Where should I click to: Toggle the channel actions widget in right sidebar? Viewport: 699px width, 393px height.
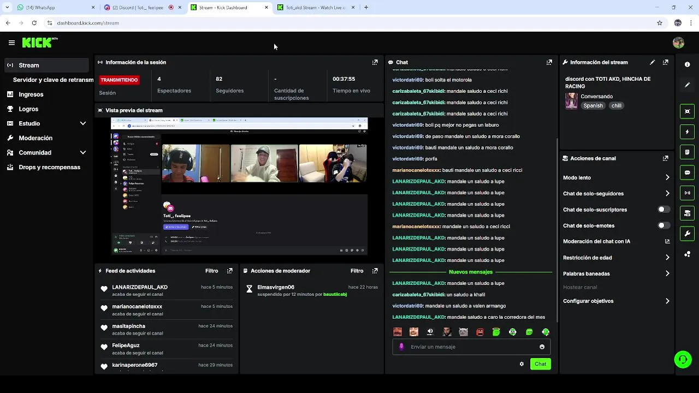coord(687,213)
